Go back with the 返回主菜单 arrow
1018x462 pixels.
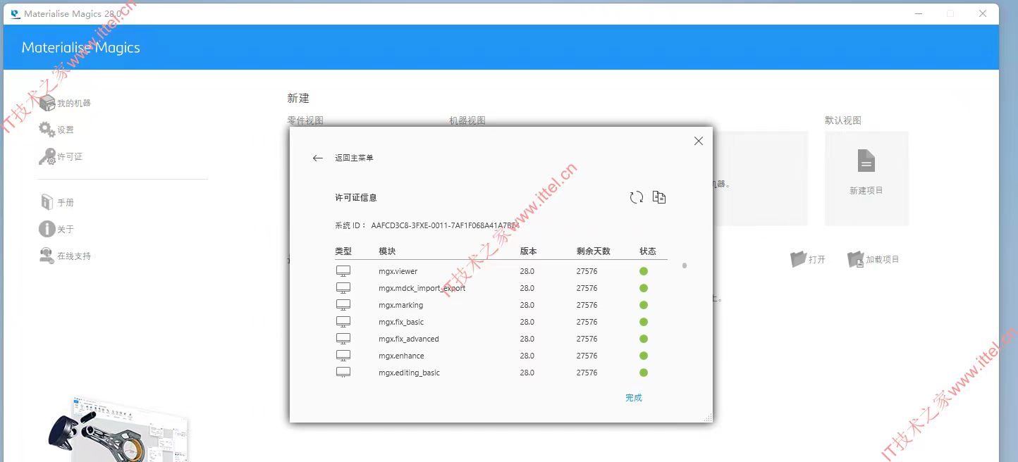click(x=318, y=158)
